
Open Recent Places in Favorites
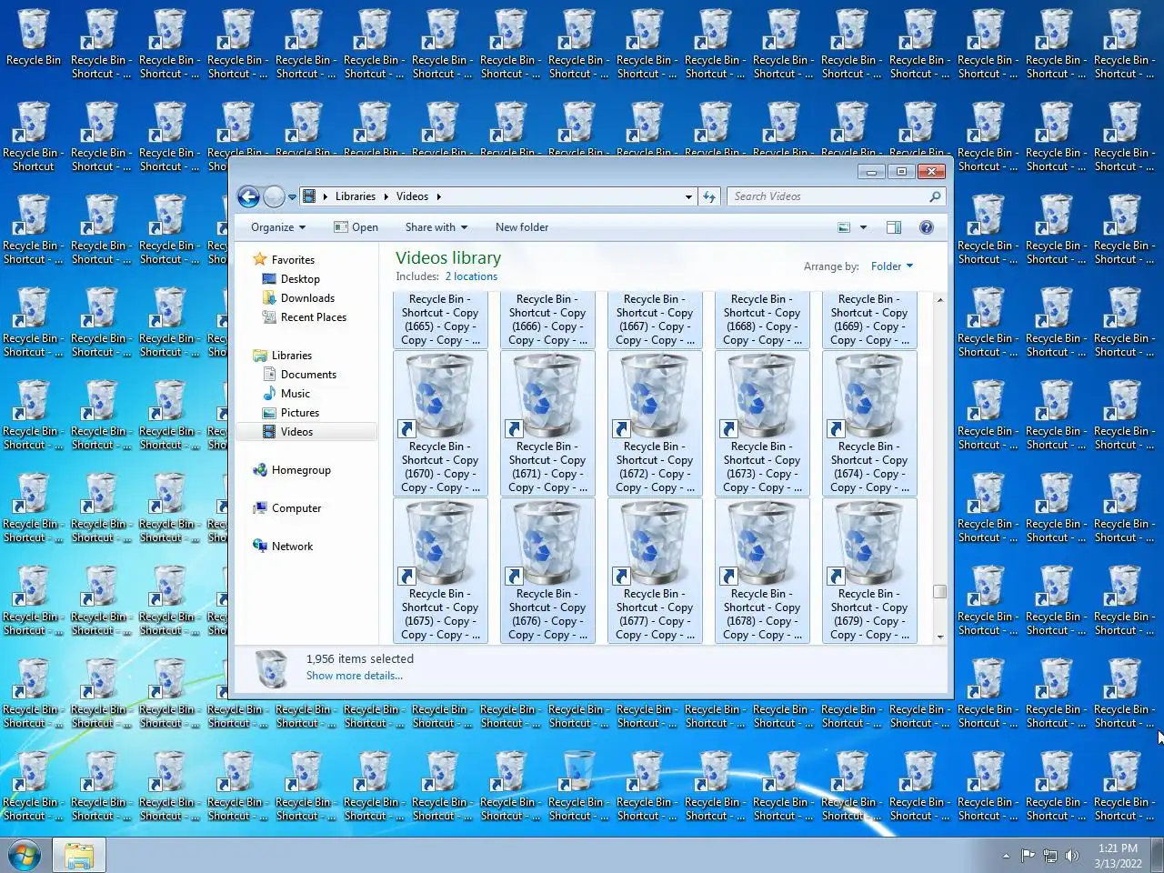(x=314, y=317)
